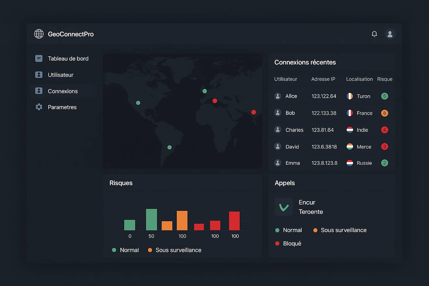Open the notifications bell icon
429x286 pixels.
(374, 34)
